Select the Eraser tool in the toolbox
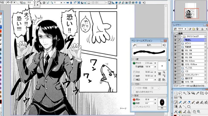208x116 pixels. [x=189, y=102]
